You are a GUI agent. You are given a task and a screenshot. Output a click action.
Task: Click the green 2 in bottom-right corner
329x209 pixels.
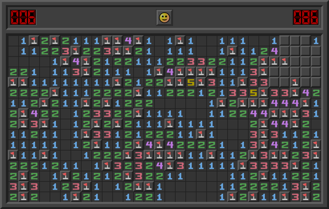(x=316, y=197)
